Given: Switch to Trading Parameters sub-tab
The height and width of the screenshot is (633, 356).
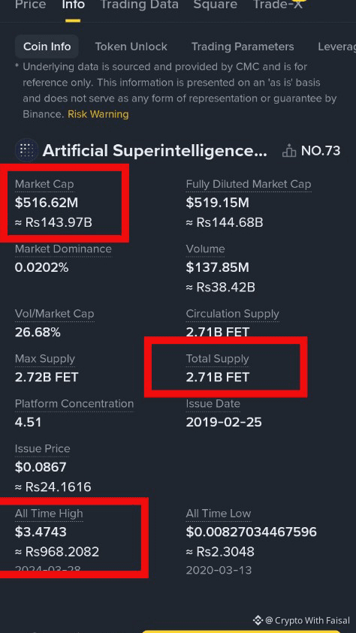Looking at the screenshot, I should (243, 47).
